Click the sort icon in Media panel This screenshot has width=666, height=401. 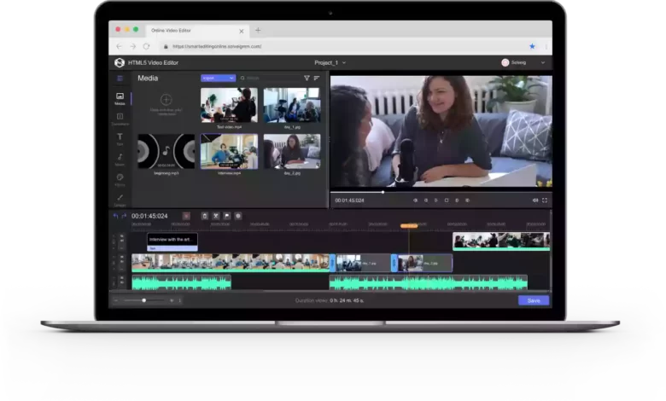coord(317,78)
